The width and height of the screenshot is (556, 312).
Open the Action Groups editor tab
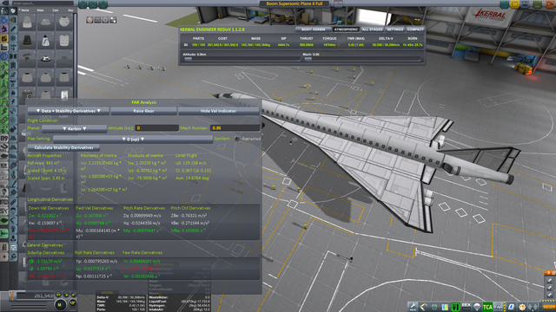tap(93, 4)
